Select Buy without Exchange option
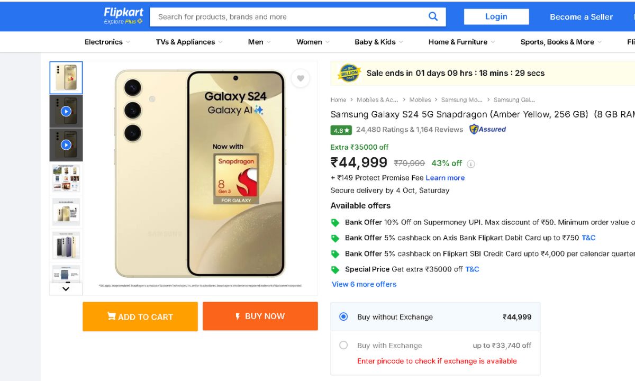 [x=343, y=316]
